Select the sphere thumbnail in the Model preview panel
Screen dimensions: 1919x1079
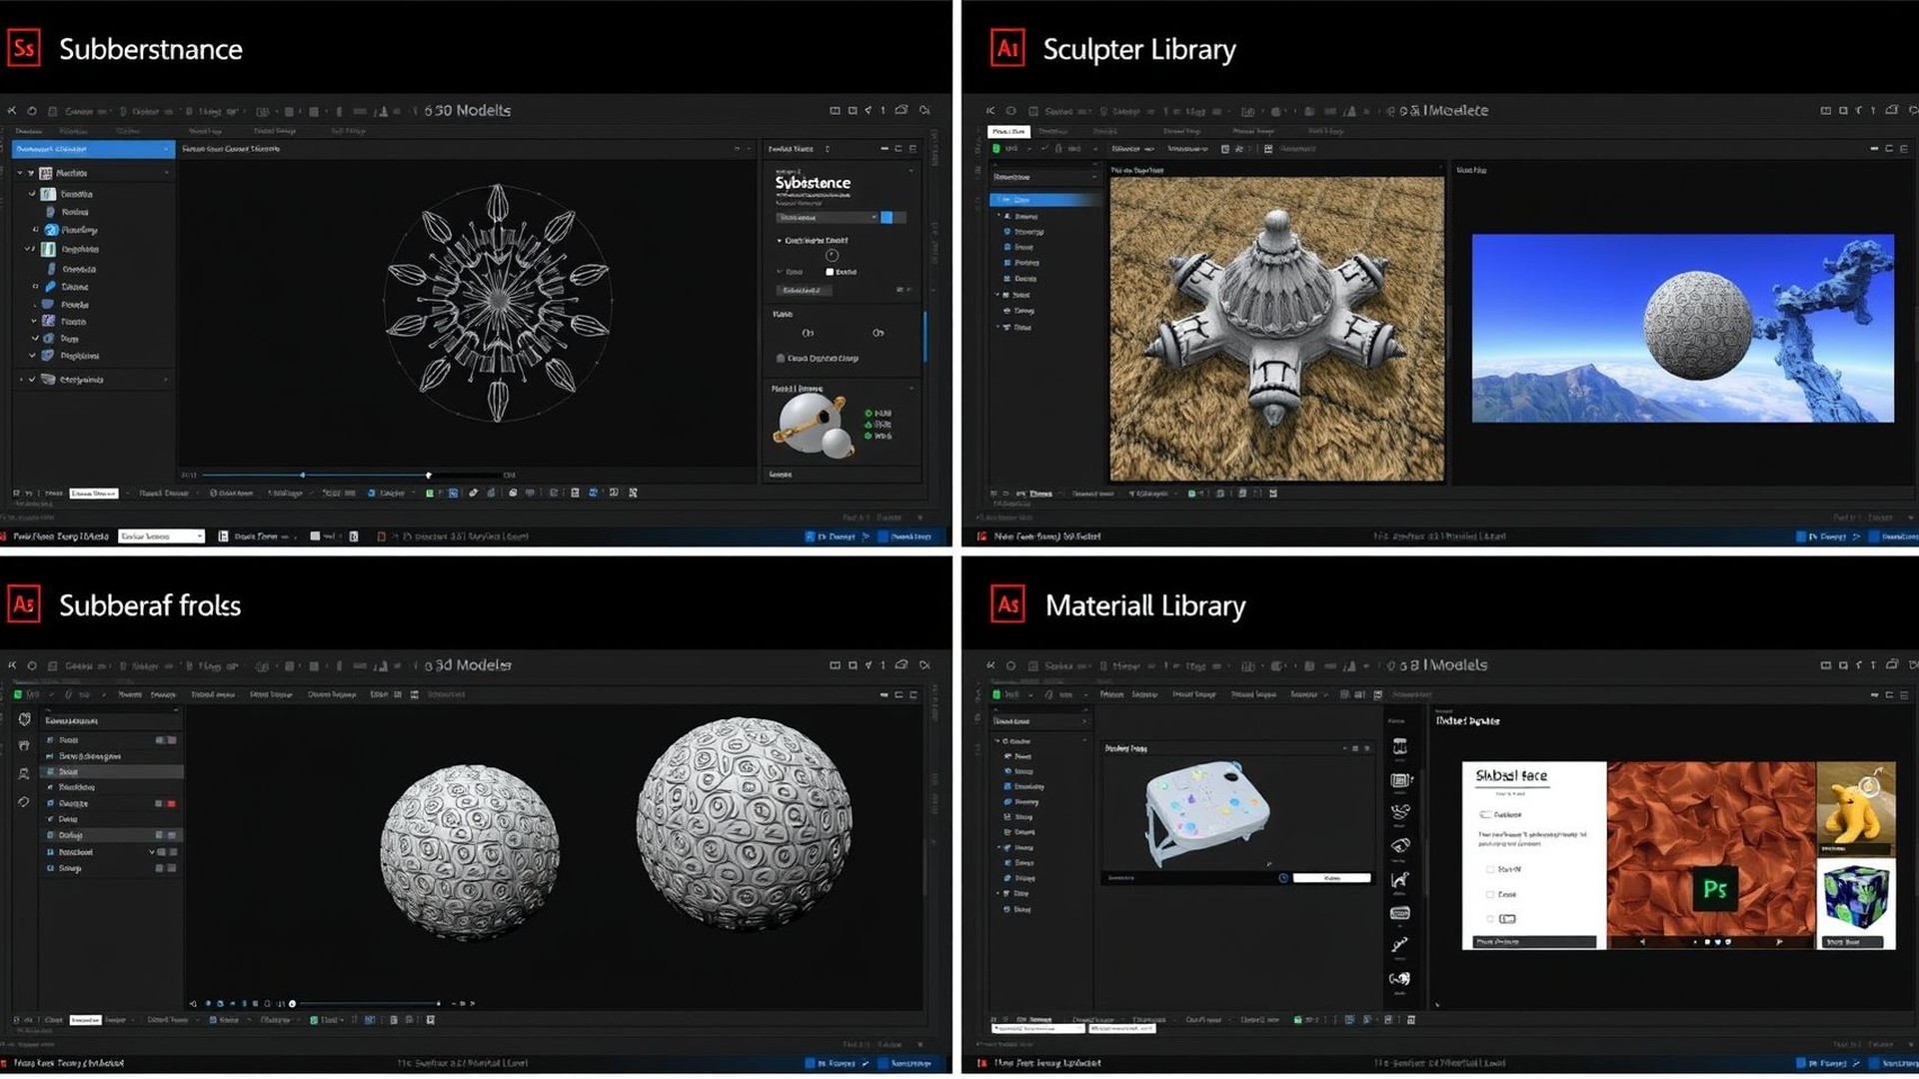(x=807, y=423)
